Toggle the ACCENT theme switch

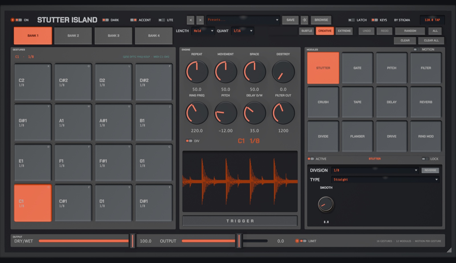pyautogui.click(x=133, y=20)
